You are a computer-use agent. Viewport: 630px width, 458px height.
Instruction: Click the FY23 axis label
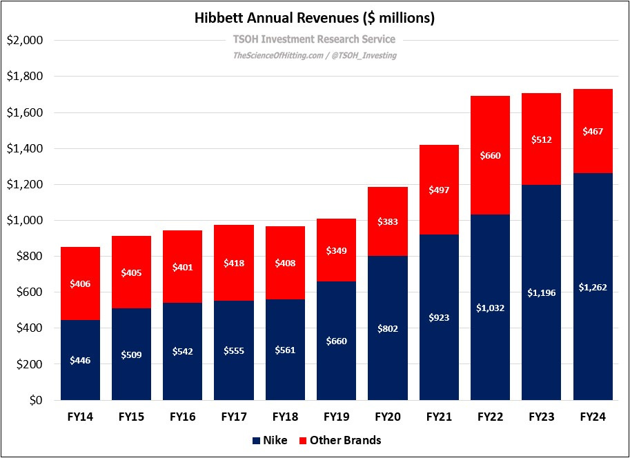[x=542, y=417]
